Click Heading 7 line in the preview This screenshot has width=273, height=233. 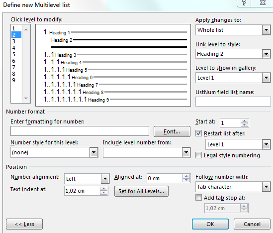(115, 85)
